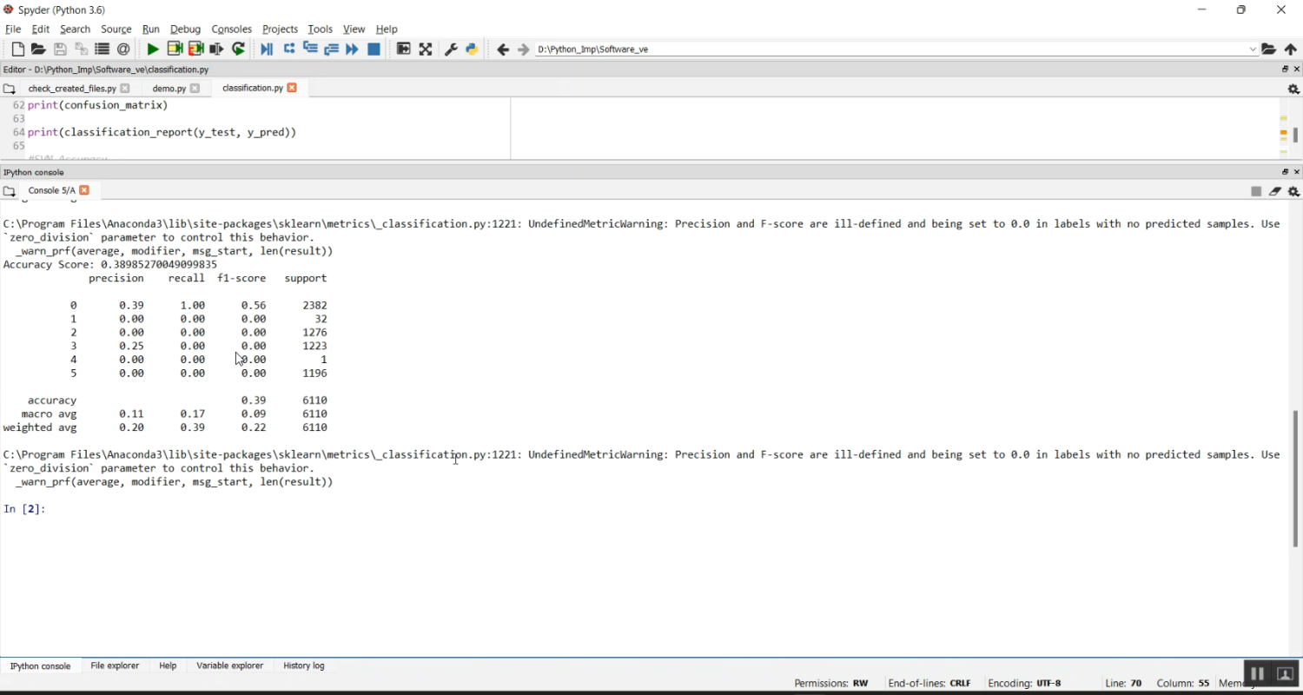Toggle maximize current pane icon

click(x=404, y=50)
